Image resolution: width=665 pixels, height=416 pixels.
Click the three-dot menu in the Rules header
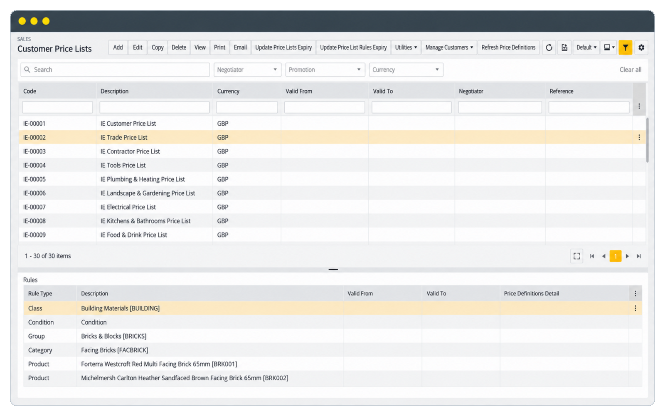(635, 293)
